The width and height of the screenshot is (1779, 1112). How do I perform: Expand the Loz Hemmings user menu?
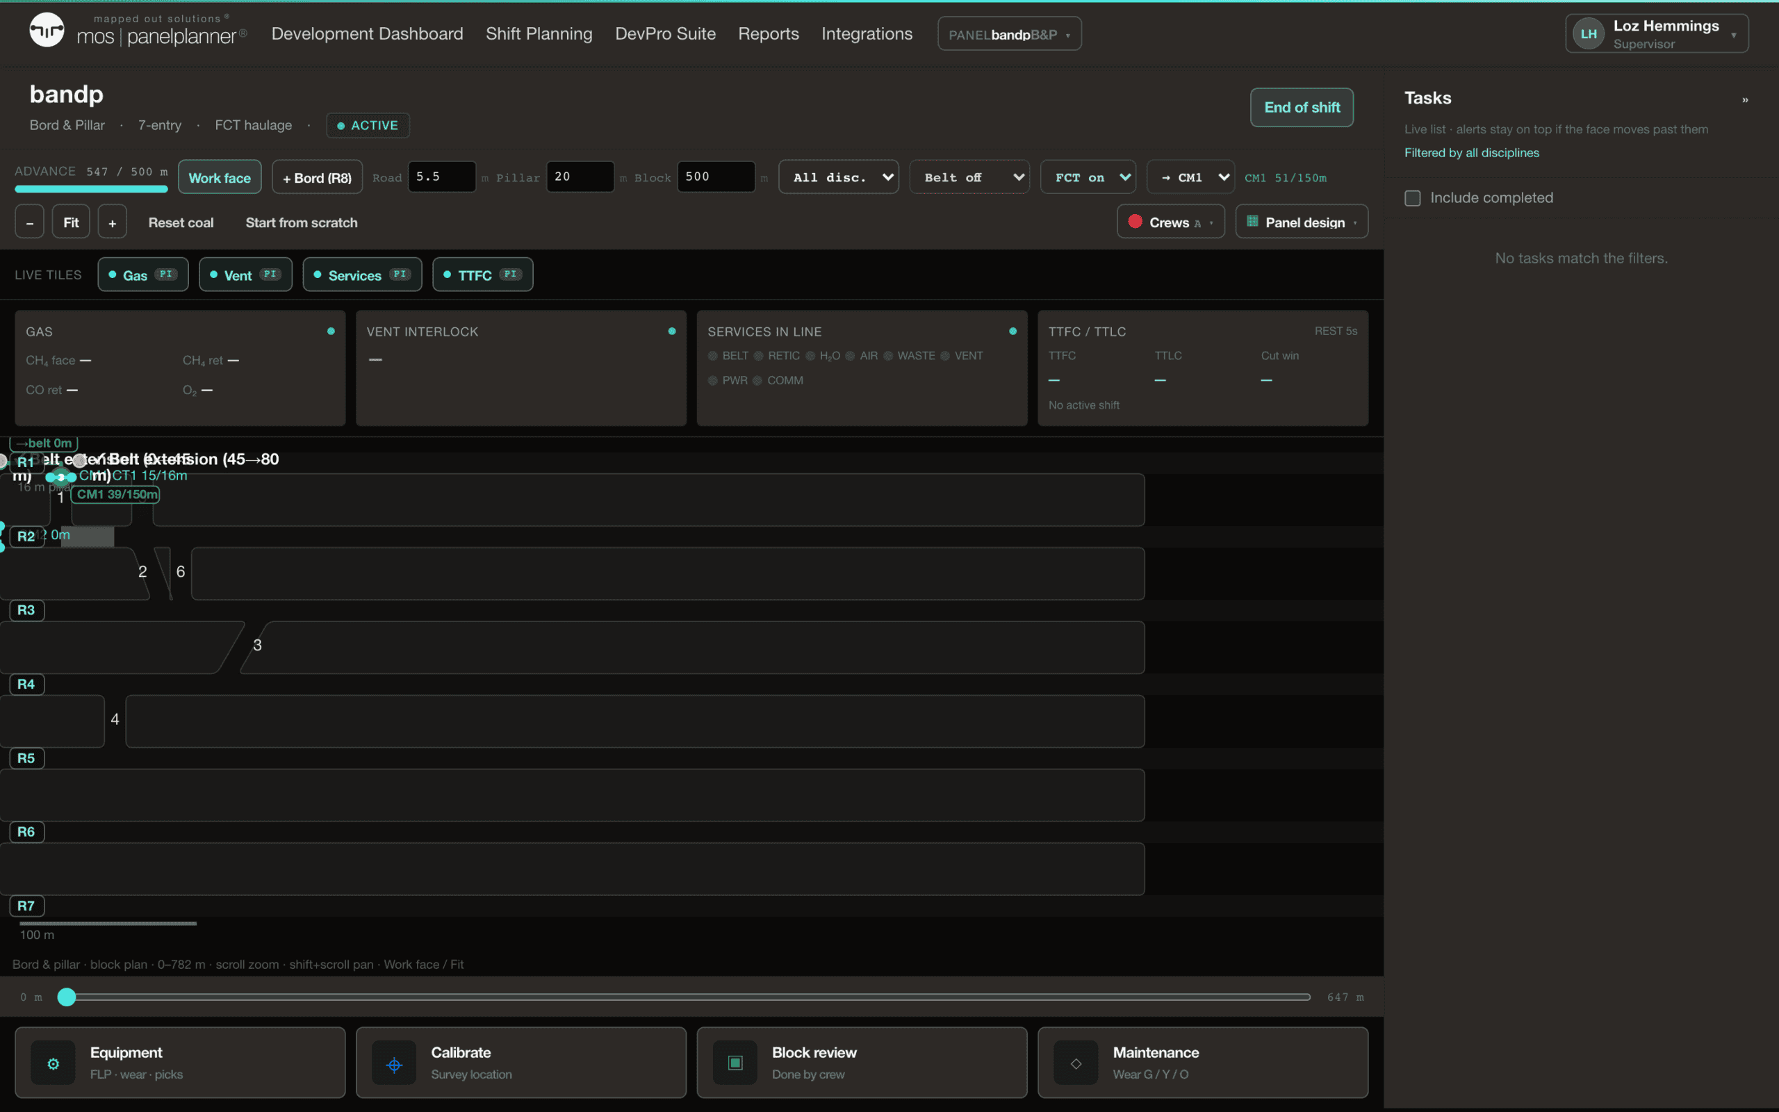click(x=1657, y=34)
